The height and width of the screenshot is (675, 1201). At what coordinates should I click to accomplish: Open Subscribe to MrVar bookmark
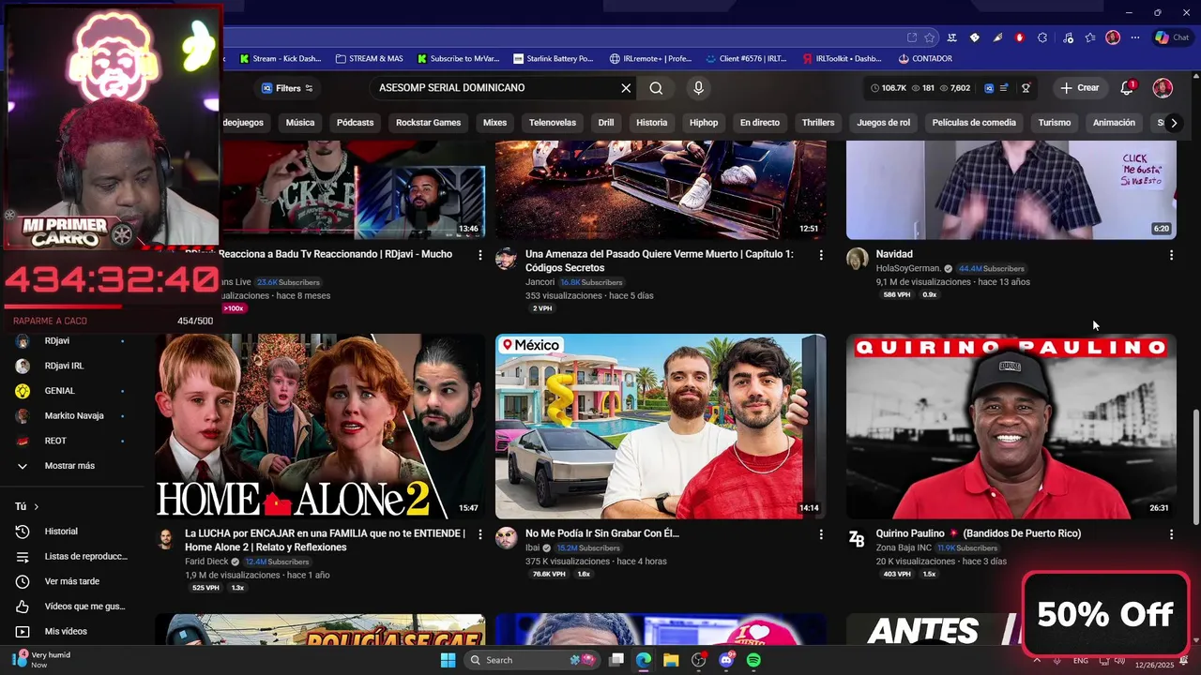pyautogui.click(x=459, y=58)
